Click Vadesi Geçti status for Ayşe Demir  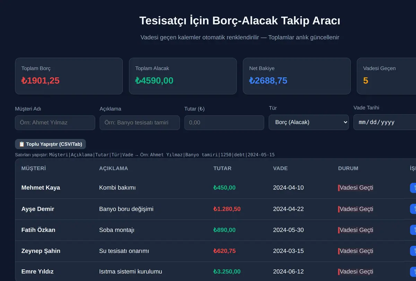[356, 209]
